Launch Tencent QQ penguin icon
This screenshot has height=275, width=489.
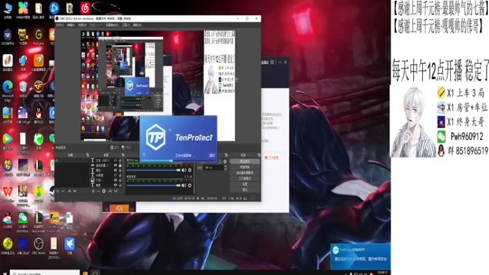pos(39,115)
